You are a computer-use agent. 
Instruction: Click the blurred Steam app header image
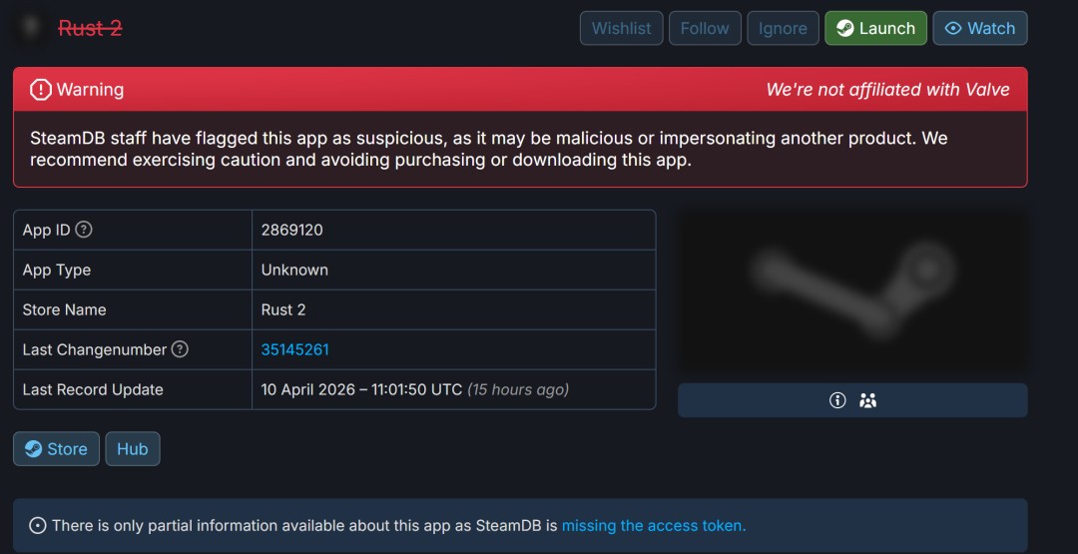point(851,289)
